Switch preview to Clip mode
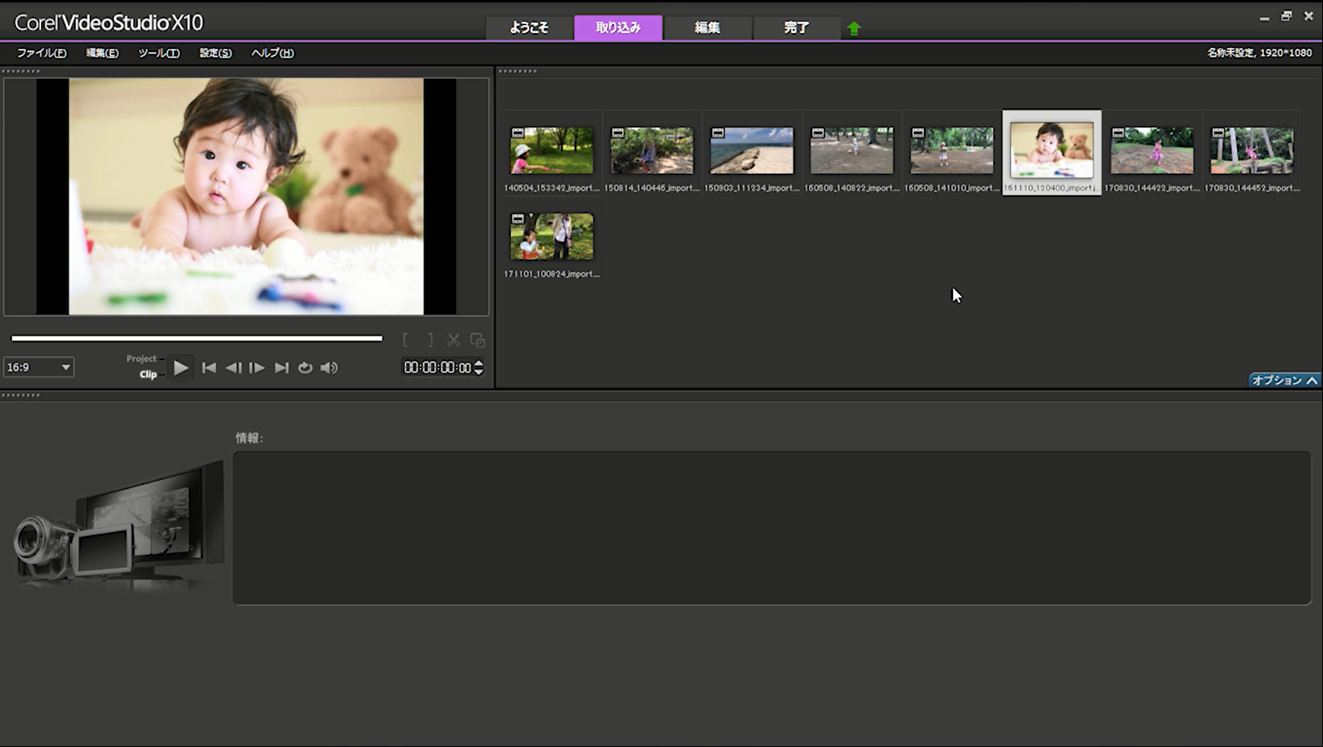 [x=148, y=374]
